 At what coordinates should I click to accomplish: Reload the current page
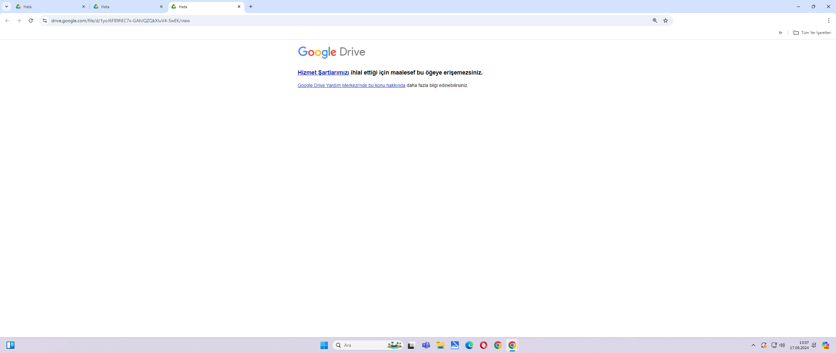31,21
